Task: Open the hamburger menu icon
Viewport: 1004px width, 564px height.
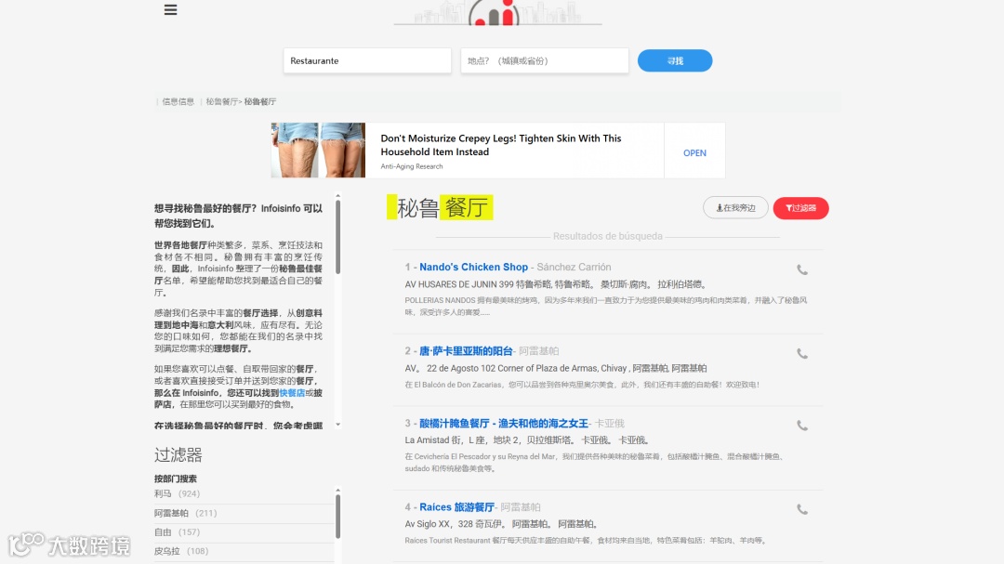Action: pyautogui.click(x=170, y=9)
